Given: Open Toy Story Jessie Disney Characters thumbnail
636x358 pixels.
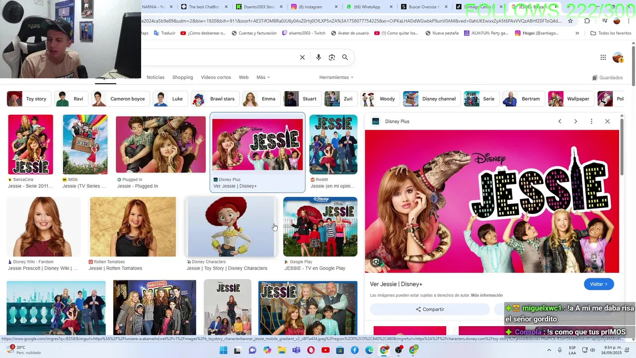Looking at the screenshot, I should [231, 227].
